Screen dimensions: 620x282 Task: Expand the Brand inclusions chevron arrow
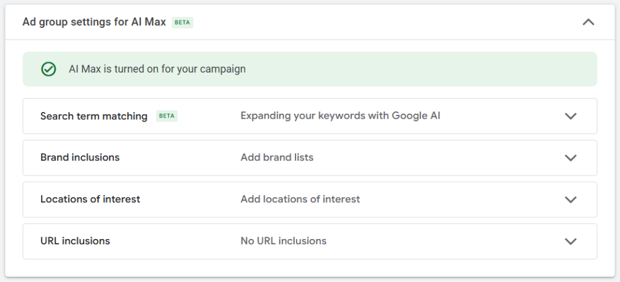[570, 158]
